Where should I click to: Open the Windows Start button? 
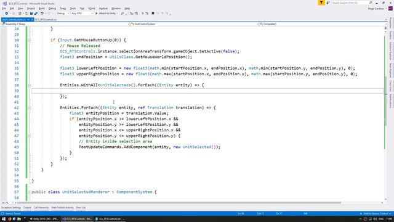point(4,219)
